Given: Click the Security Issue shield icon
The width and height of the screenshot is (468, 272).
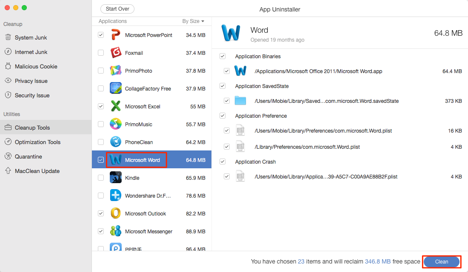Looking at the screenshot, I should (8, 95).
